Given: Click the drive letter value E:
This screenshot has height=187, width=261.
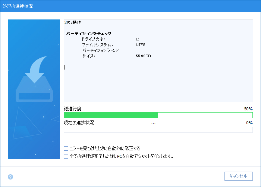Looking at the screenshot, I should pyautogui.click(x=137, y=39).
